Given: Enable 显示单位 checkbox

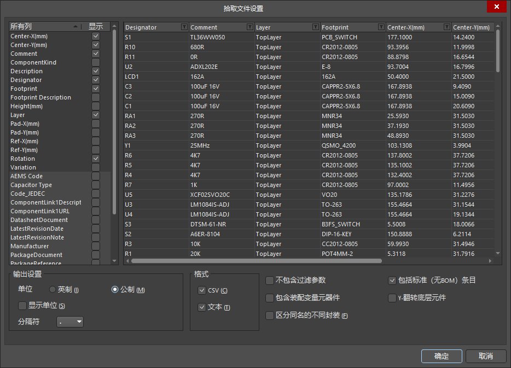Looking at the screenshot, I should 22,306.
